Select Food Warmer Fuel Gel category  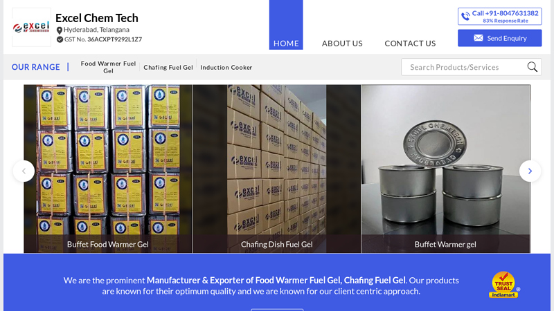click(x=108, y=67)
